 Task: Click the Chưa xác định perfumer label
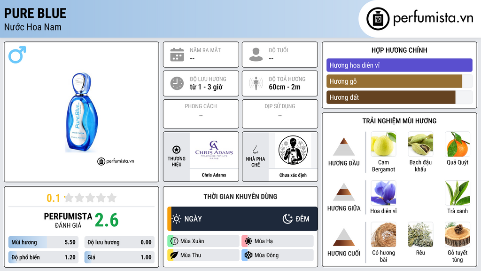tap(293, 175)
